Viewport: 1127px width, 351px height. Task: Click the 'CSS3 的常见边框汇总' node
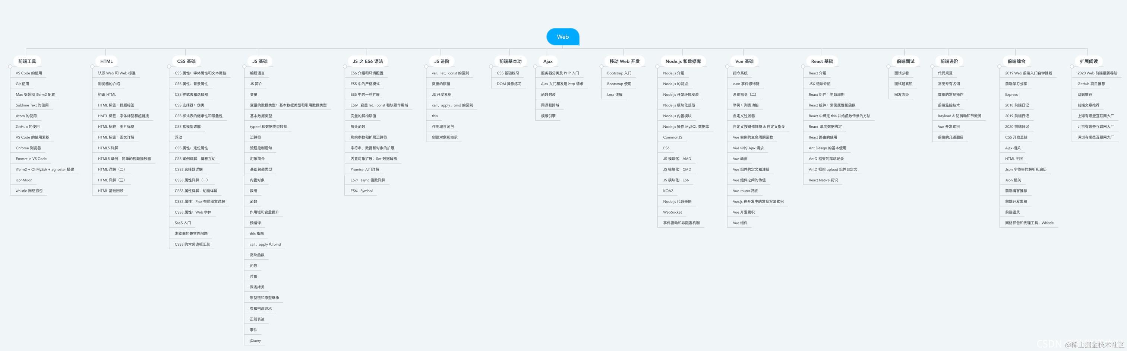pyautogui.click(x=192, y=244)
